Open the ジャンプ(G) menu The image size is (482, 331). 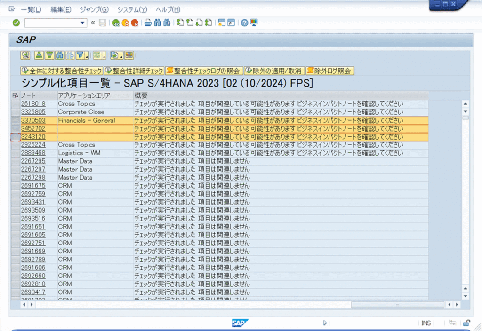pyautogui.click(x=94, y=9)
